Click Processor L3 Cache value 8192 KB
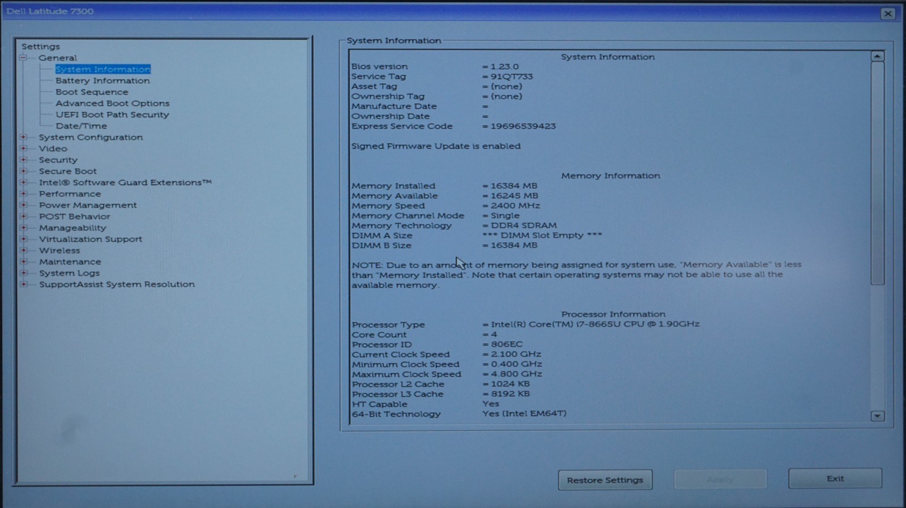This screenshot has height=508, width=906. click(510, 394)
